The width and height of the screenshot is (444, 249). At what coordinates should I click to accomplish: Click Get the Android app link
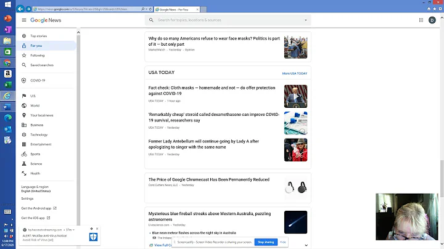[x=39, y=208]
